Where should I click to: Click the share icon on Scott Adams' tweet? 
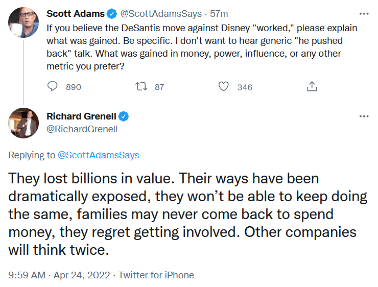point(312,86)
